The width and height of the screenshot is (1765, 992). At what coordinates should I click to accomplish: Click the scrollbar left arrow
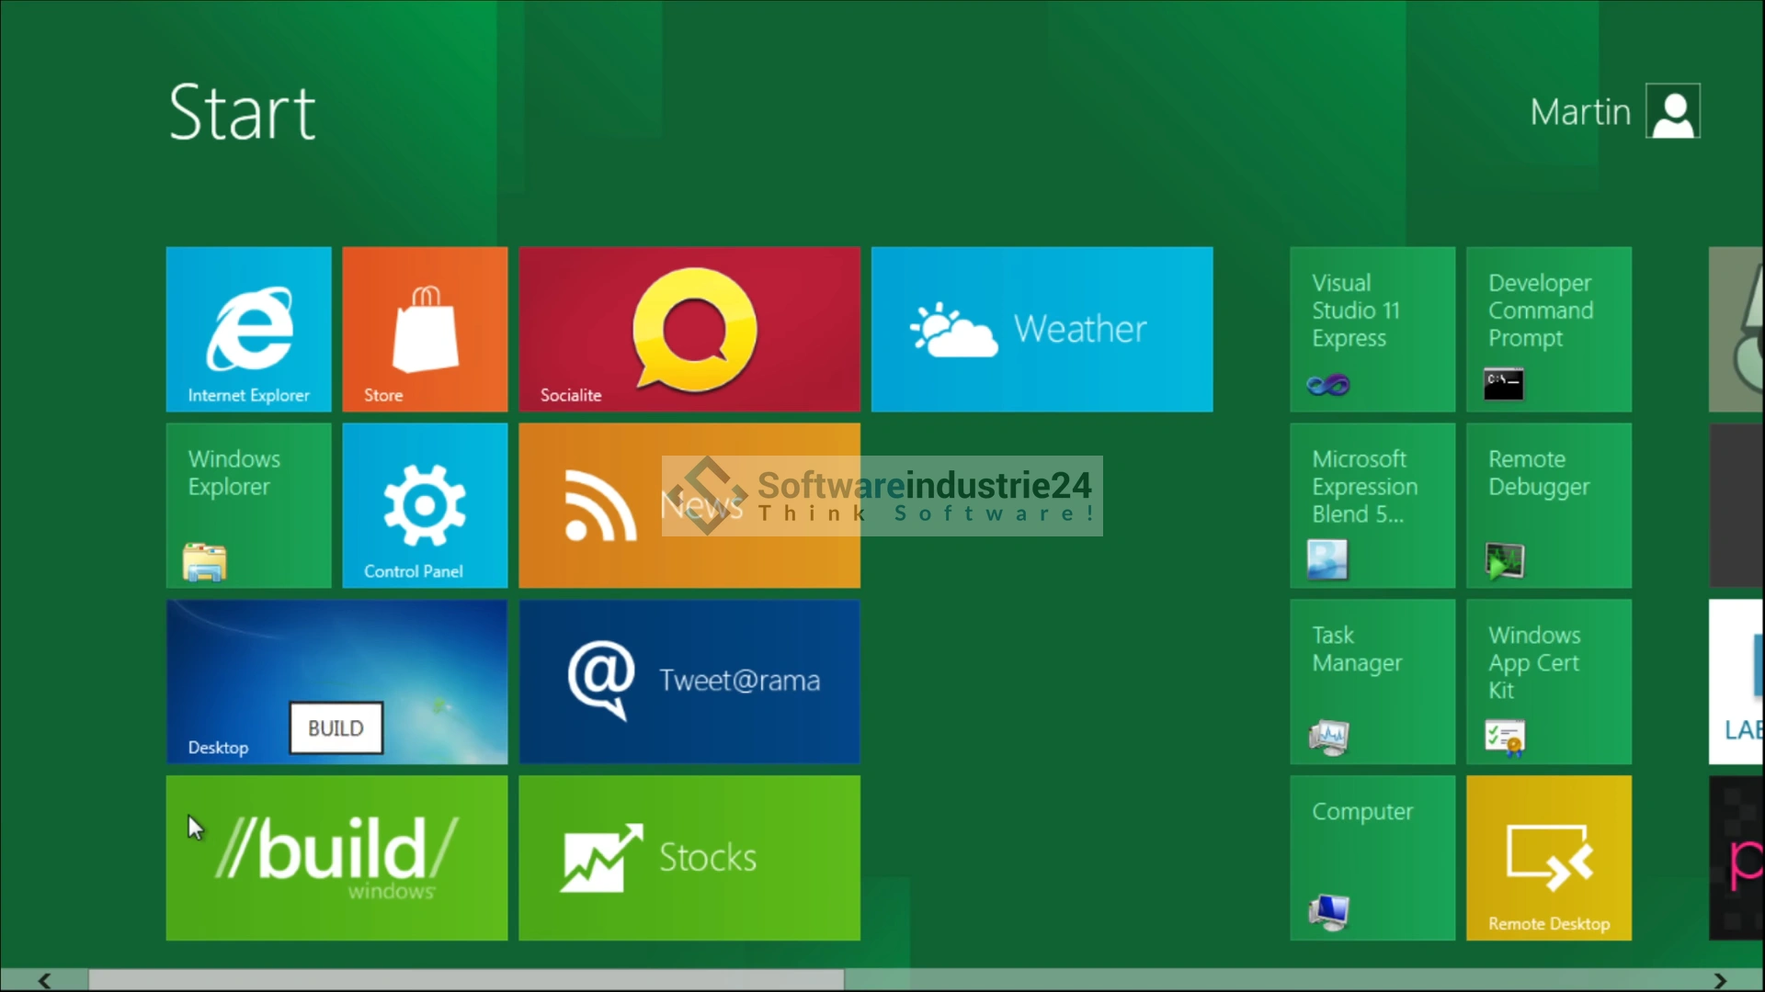(x=44, y=980)
